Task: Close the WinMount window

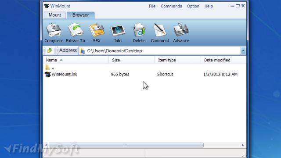Action: (x=243, y=6)
